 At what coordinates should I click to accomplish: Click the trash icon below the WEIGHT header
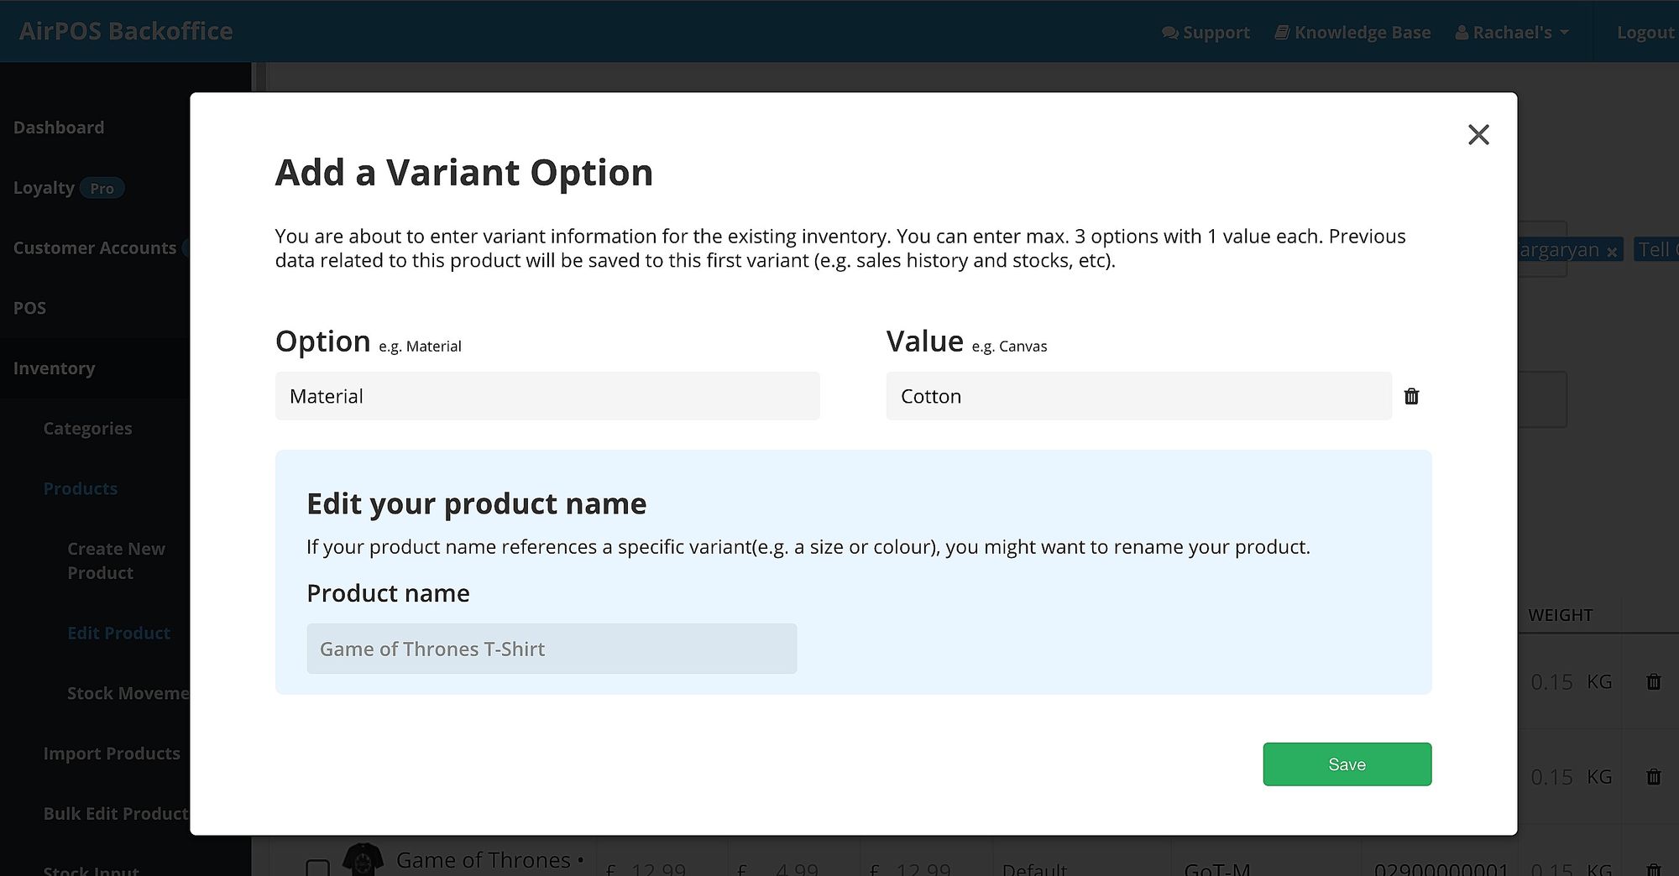click(x=1653, y=681)
